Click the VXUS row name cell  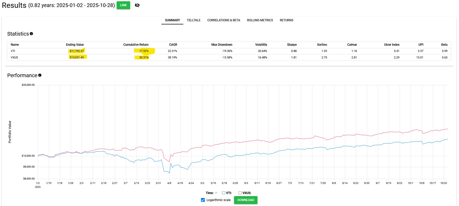tap(14, 57)
